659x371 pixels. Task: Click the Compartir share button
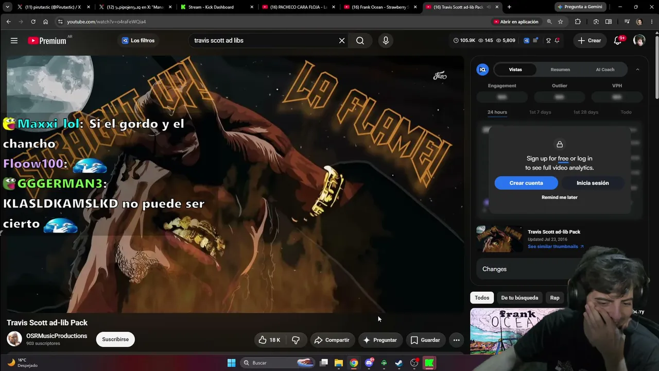click(x=332, y=340)
